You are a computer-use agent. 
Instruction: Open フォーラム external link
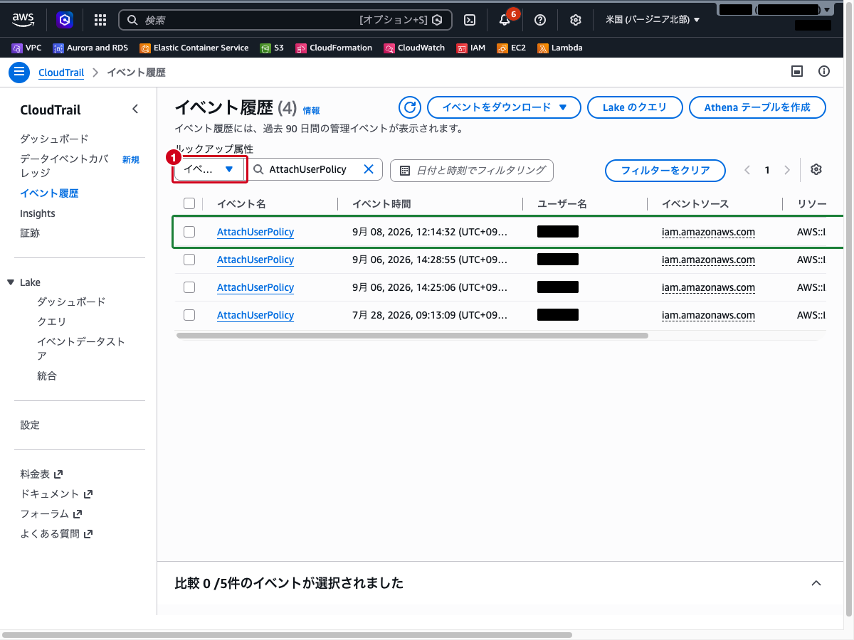tap(51, 513)
